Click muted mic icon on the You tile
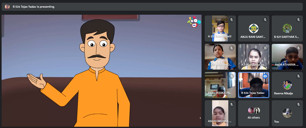The width and height of the screenshot is (306, 128). pyautogui.click(x=298, y=104)
